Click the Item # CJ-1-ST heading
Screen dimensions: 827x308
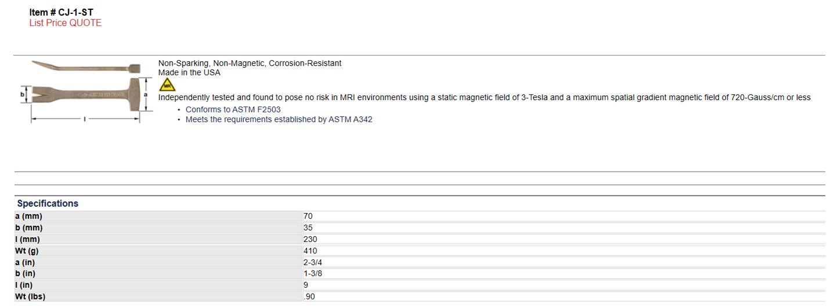(x=61, y=12)
